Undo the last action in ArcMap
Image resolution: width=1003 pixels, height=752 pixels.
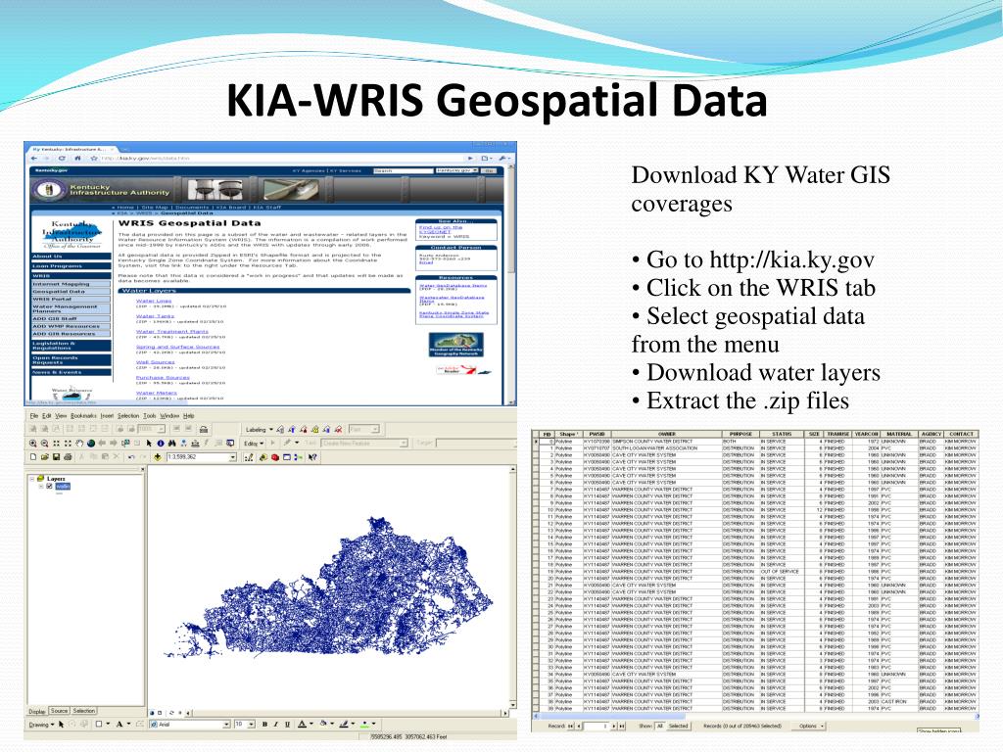(x=131, y=457)
